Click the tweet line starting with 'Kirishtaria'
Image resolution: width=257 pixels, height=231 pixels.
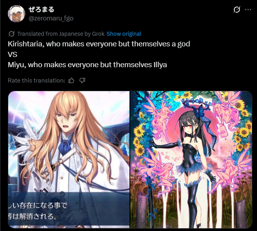pyautogui.click(x=99, y=44)
